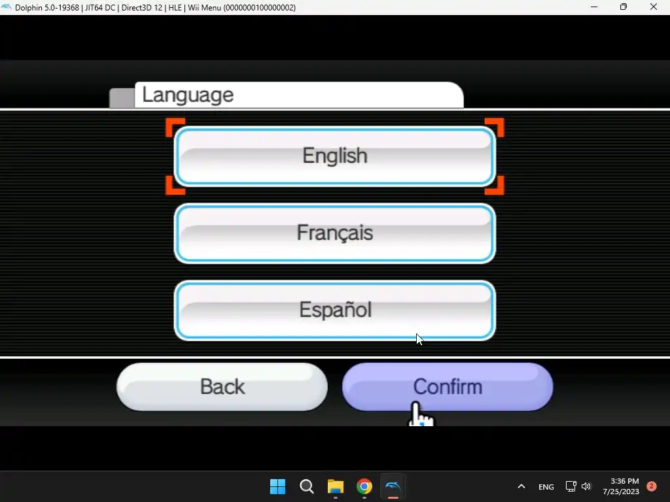The height and width of the screenshot is (502, 670).
Task: Open notification center with 2 alerts
Action: (652, 486)
